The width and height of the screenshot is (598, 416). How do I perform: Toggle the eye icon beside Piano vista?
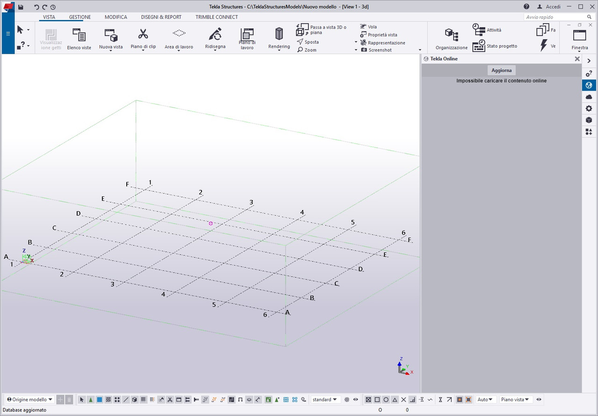click(x=539, y=400)
